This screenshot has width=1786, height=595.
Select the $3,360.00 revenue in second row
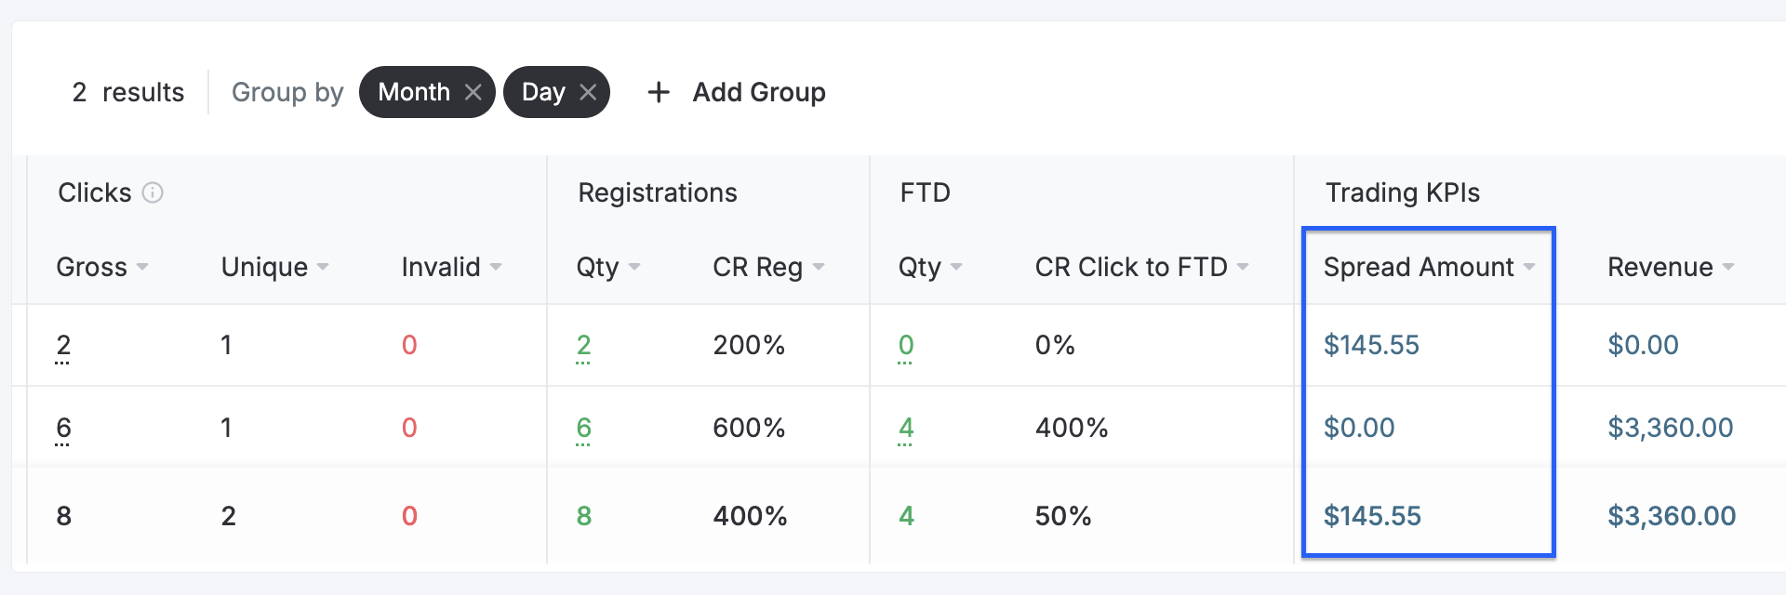click(1671, 428)
